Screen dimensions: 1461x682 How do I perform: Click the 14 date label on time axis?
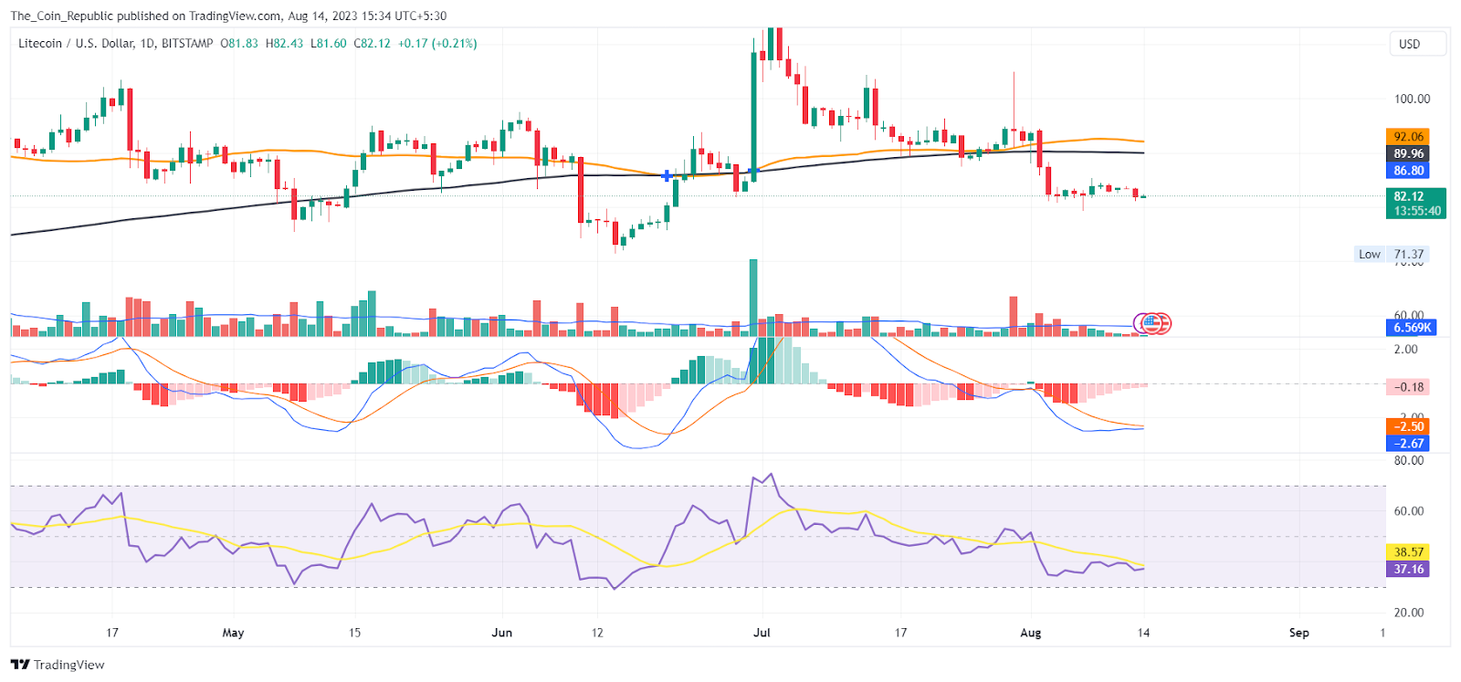(x=1143, y=633)
